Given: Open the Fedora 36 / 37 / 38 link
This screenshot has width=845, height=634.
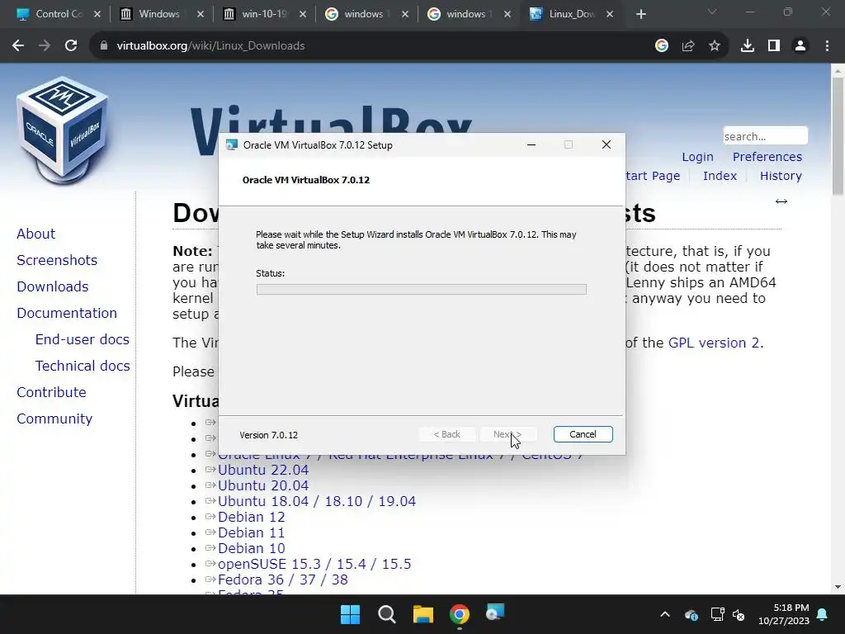Looking at the screenshot, I should [283, 580].
